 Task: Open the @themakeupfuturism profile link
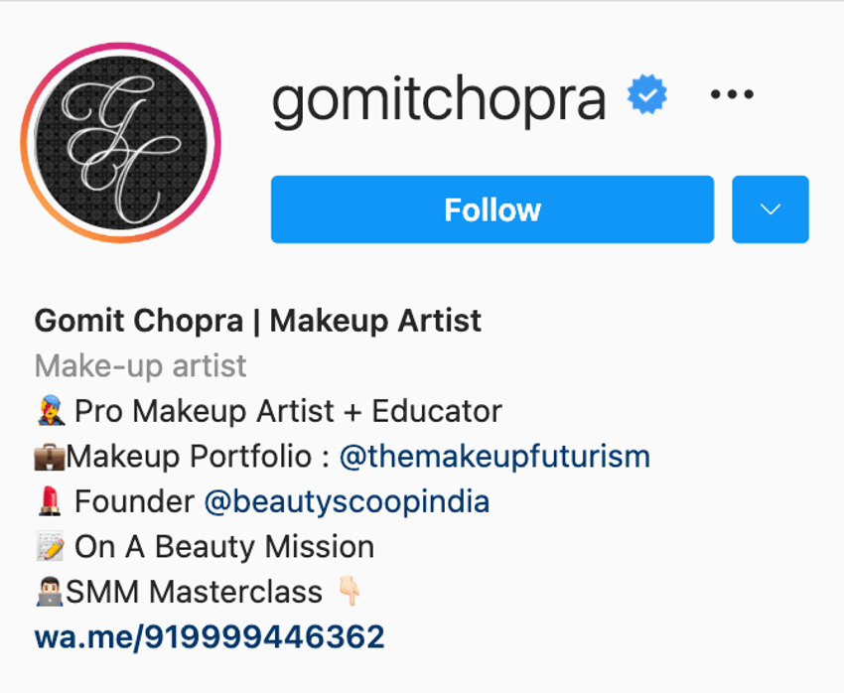pyautogui.click(x=494, y=457)
